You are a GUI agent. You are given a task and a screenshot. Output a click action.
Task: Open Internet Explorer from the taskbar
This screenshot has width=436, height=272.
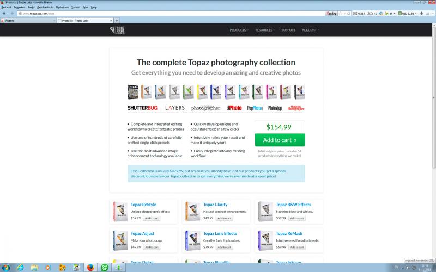coord(20,268)
